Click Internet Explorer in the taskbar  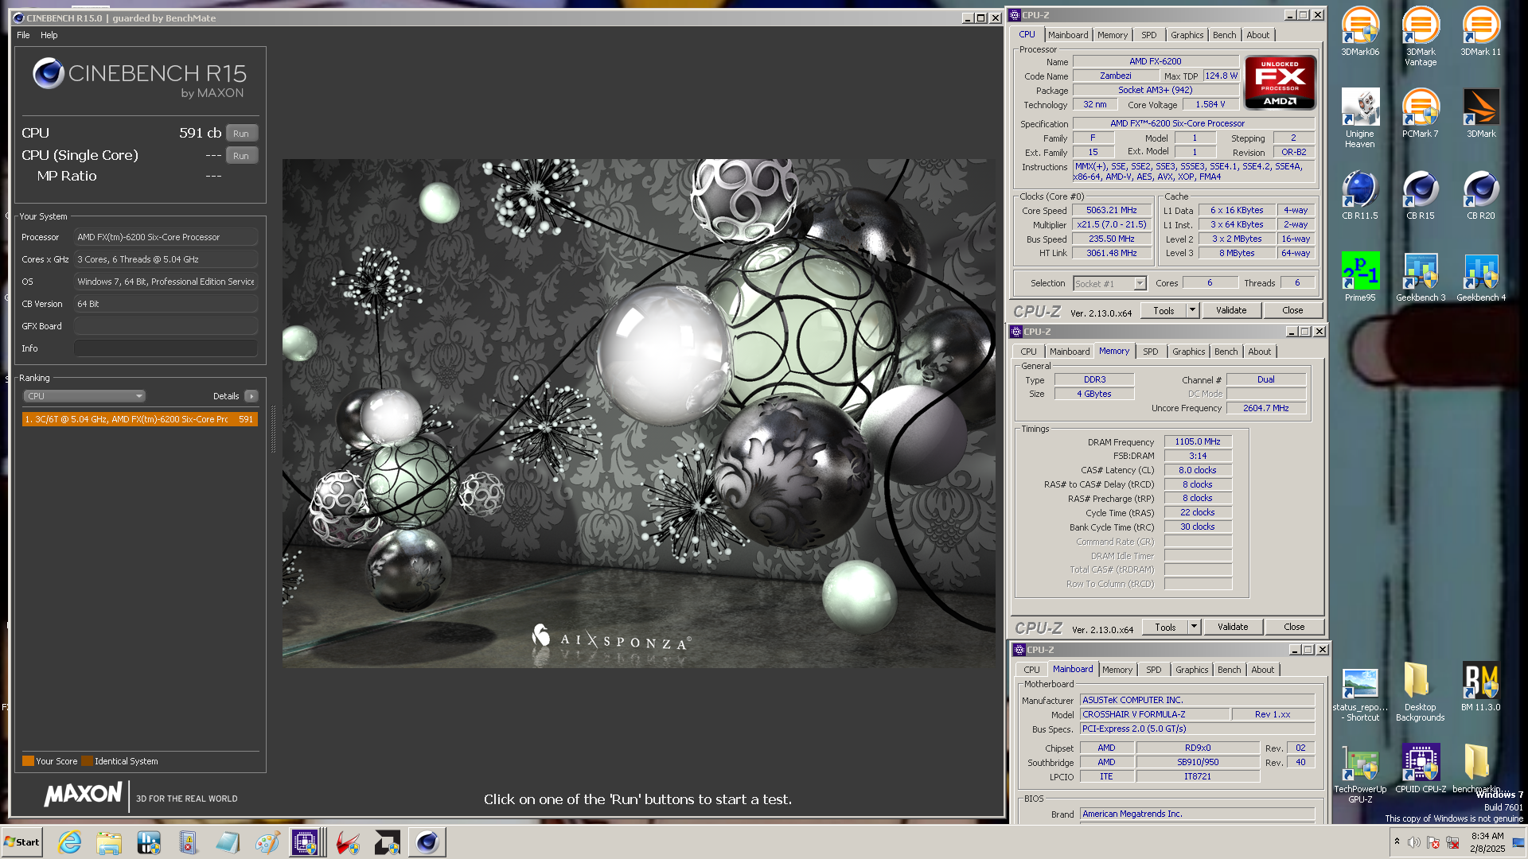70,842
